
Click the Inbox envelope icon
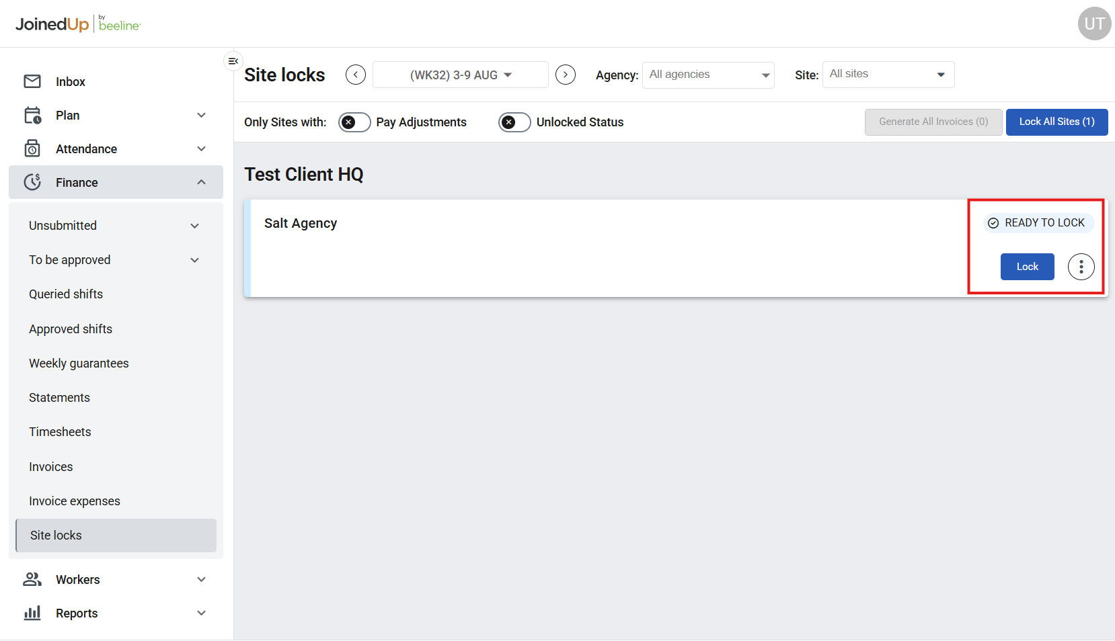point(32,81)
